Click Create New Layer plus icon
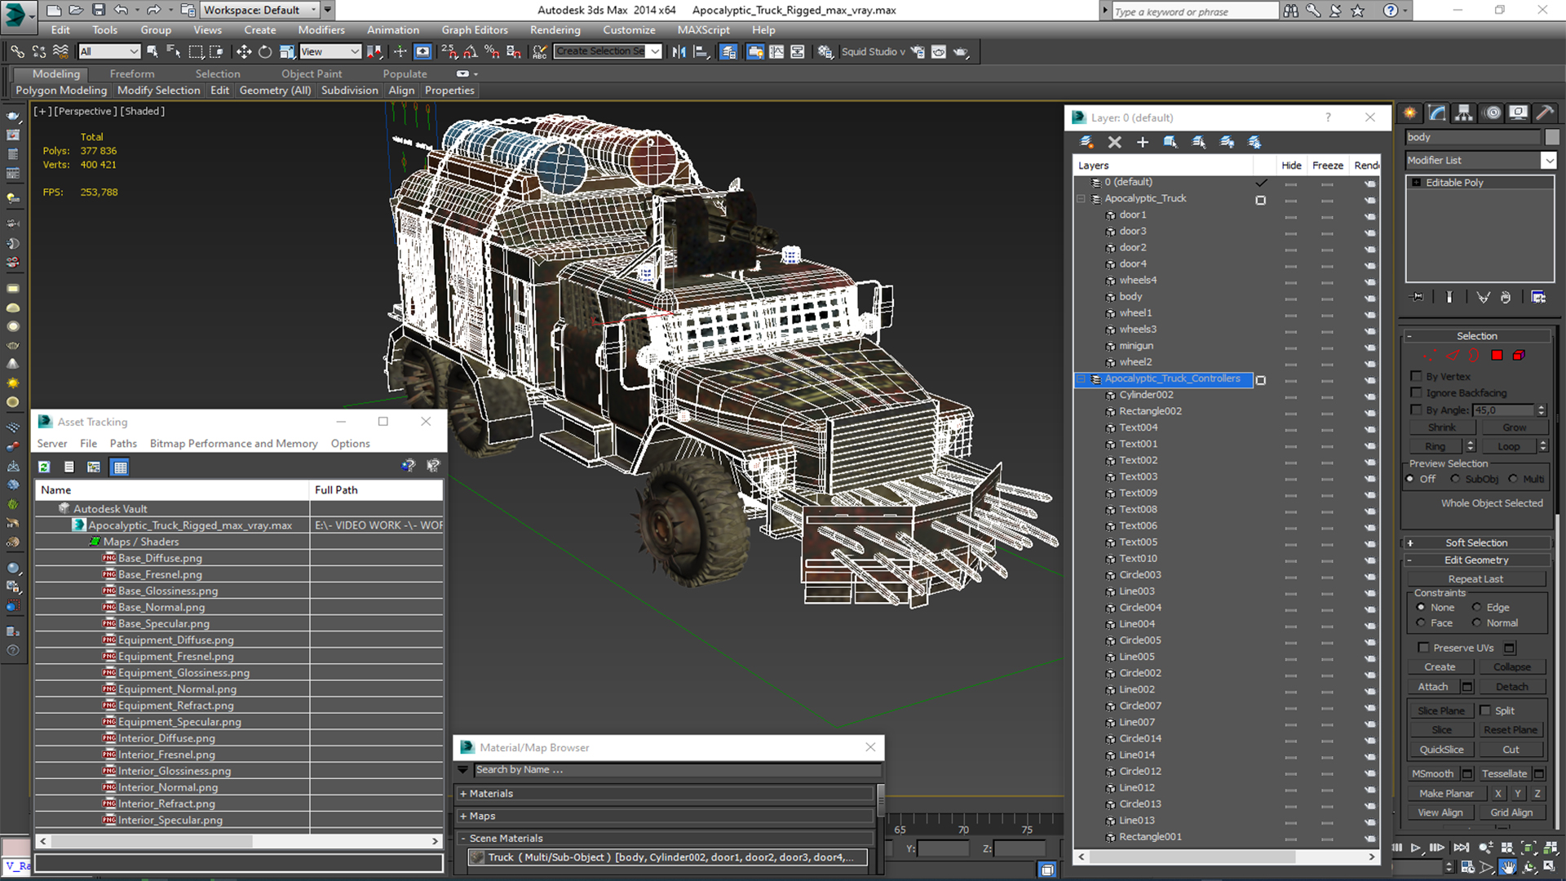Viewport: 1566px width, 881px height. coord(1142,142)
